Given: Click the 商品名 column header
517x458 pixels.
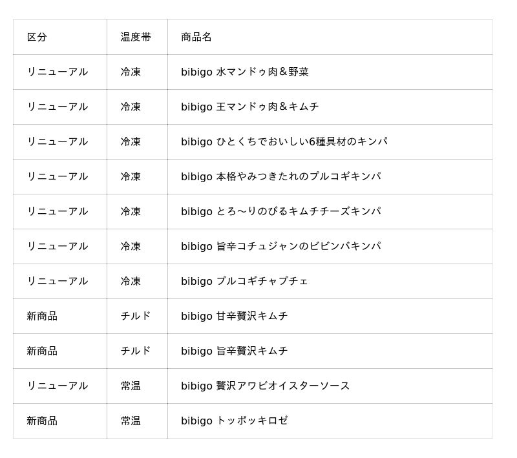Looking at the screenshot, I should 196,37.
